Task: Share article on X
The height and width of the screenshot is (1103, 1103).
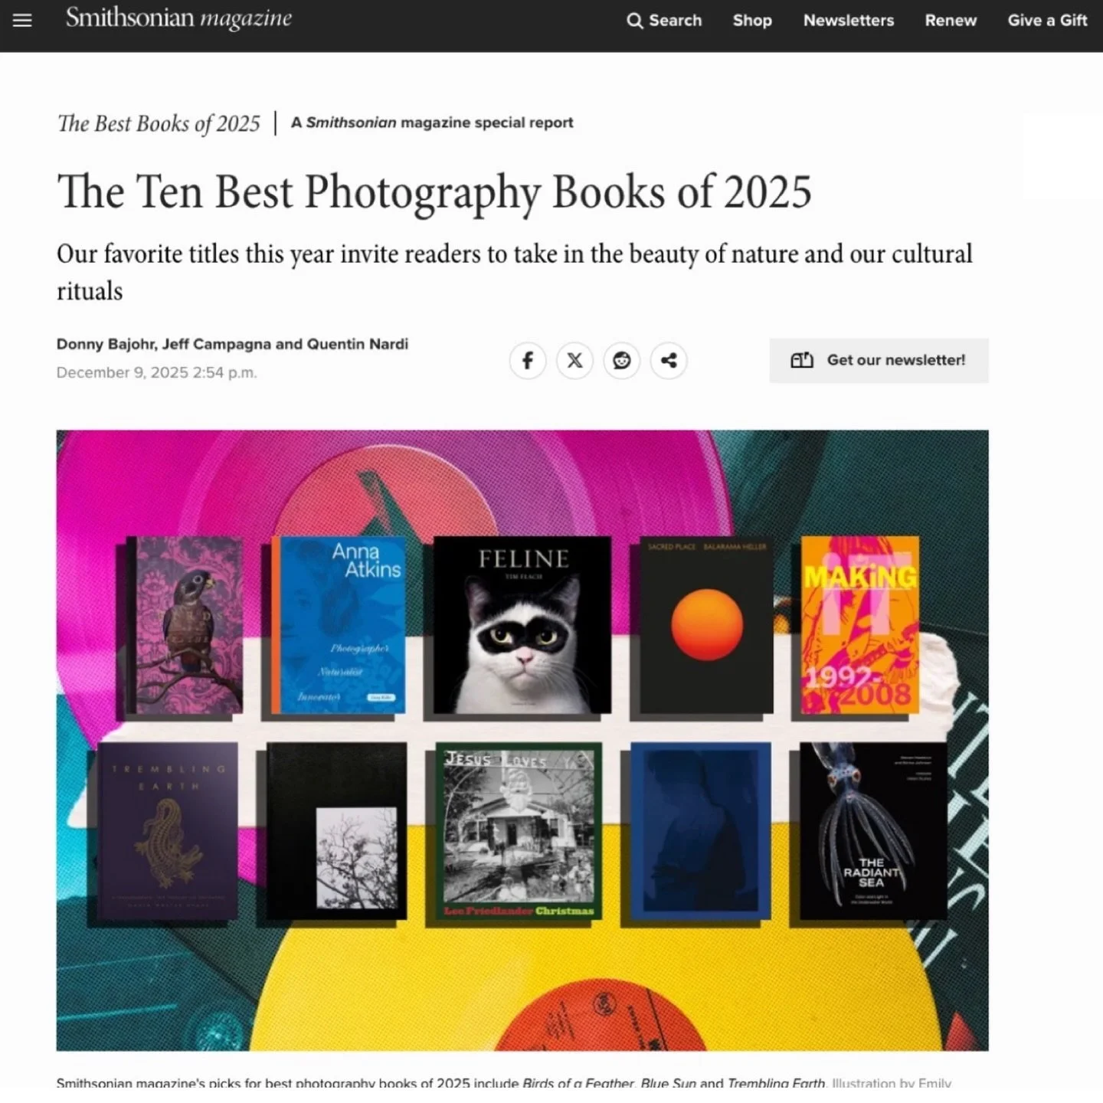Action: point(574,360)
